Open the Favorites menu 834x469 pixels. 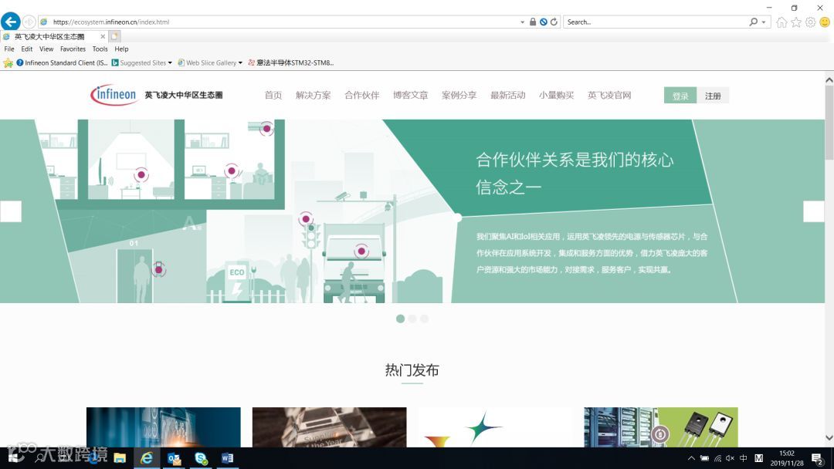tap(73, 49)
